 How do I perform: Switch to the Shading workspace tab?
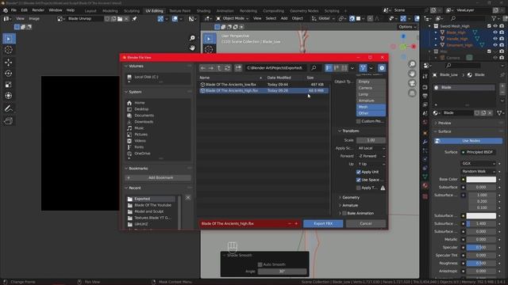(203, 10)
